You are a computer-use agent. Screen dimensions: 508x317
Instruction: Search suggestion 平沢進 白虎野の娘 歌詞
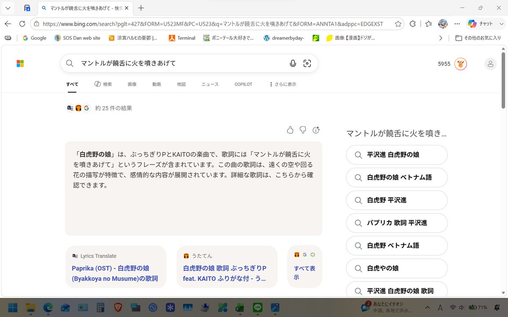point(397,290)
